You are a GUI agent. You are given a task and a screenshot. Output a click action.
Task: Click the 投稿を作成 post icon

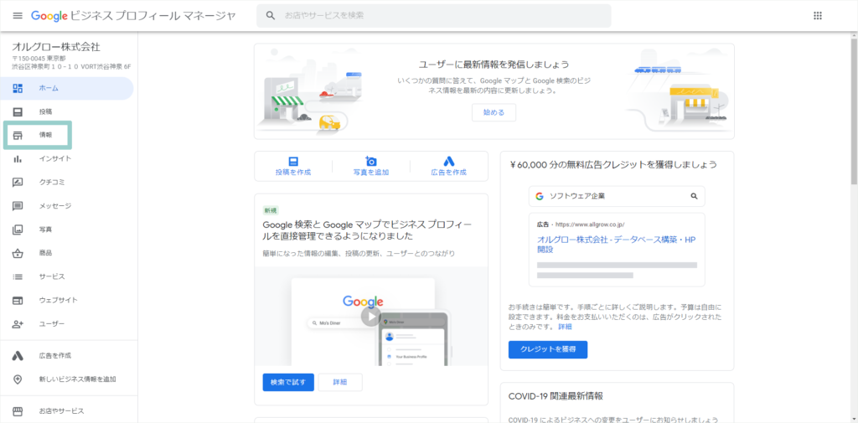click(293, 162)
